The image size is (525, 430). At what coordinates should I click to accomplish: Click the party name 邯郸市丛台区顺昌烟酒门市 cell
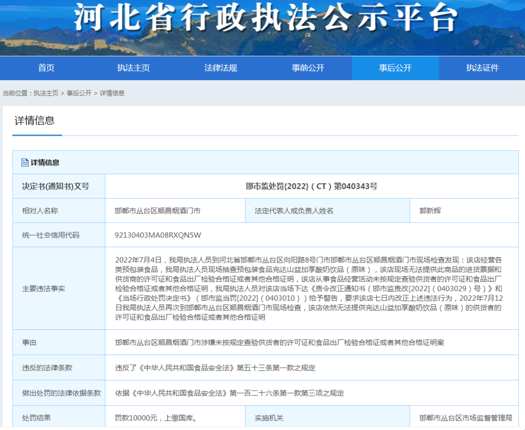157,211
